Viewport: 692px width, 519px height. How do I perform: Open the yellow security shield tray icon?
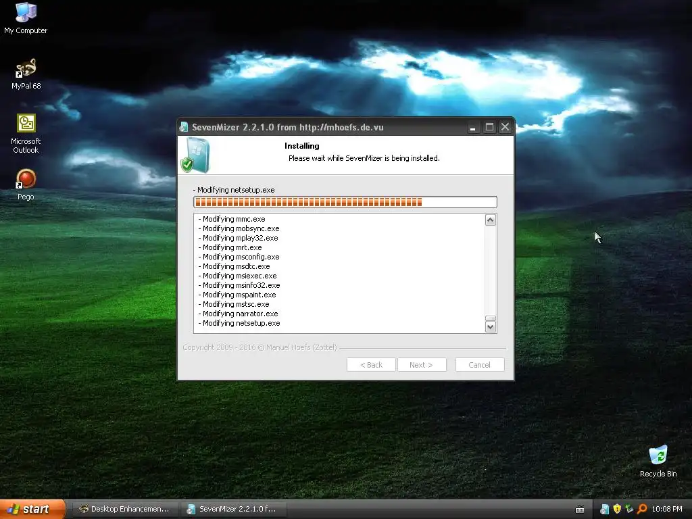pos(617,510)
